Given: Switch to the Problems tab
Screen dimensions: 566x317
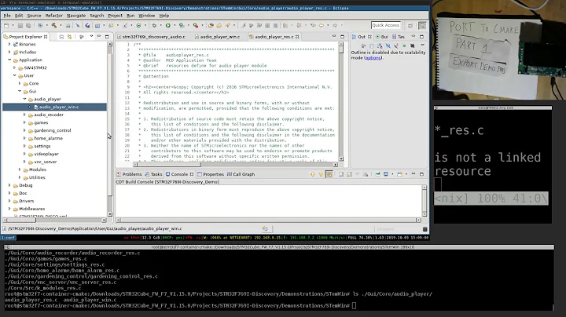Looking at the screenshot, I should click(129, 174).
